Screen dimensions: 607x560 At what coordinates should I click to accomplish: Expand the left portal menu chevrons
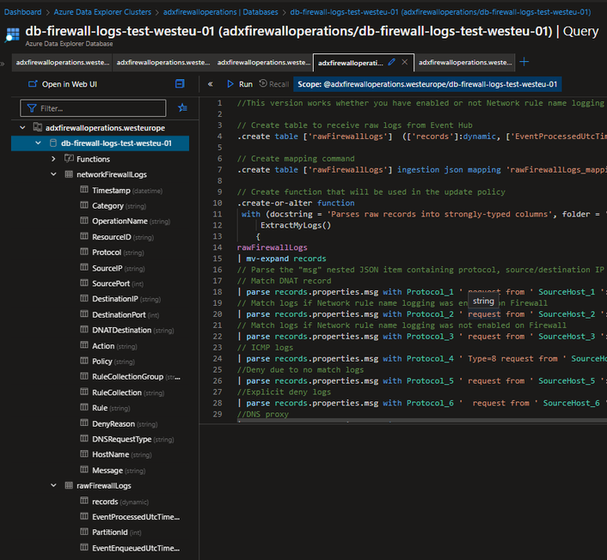(x=3, y=64)
